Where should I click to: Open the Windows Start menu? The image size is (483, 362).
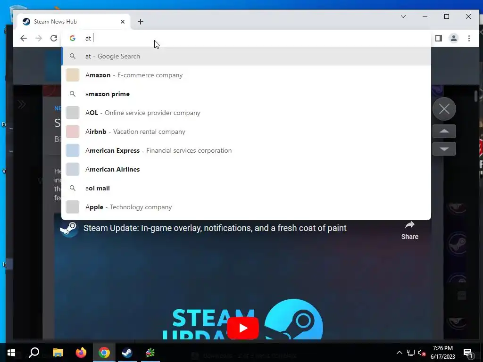pyautogui.click(x=11, y=353)
